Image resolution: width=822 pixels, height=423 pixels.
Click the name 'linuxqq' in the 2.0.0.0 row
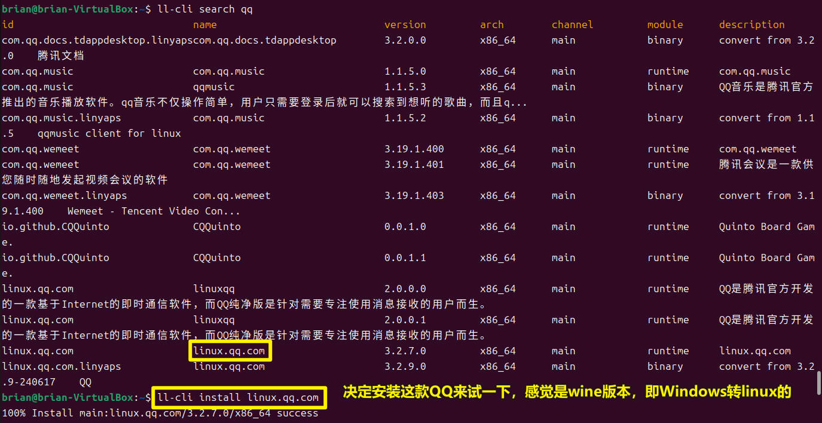pos(214,289)
